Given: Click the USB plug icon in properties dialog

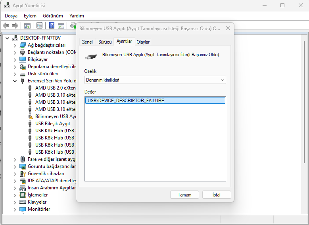Looking at the screenshot, I should coord(91,57).
